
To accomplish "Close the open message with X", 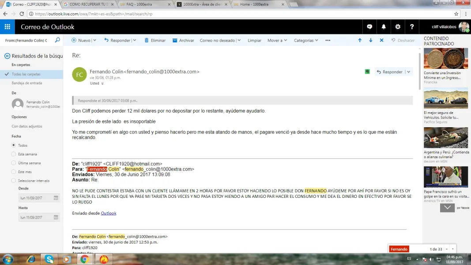I will click(x=381, y=40).
